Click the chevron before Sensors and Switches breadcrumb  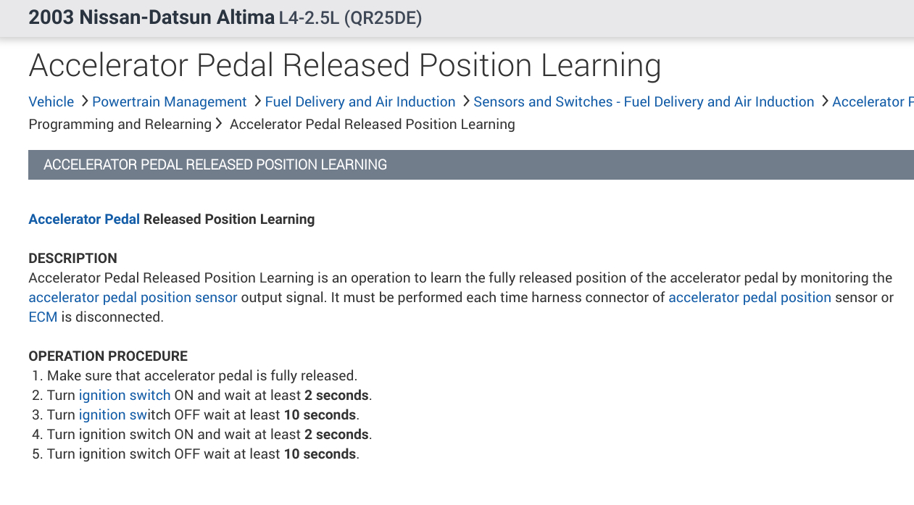pyautogui.click(x=465, y=101)
